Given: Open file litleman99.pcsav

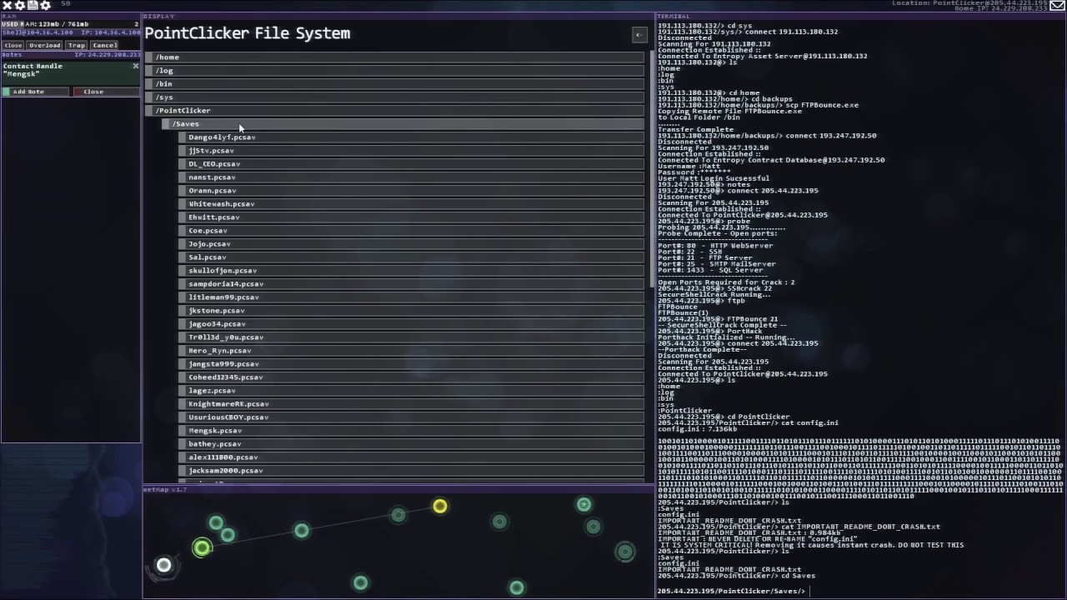Looking at the screenshot, I should (411, 297).
